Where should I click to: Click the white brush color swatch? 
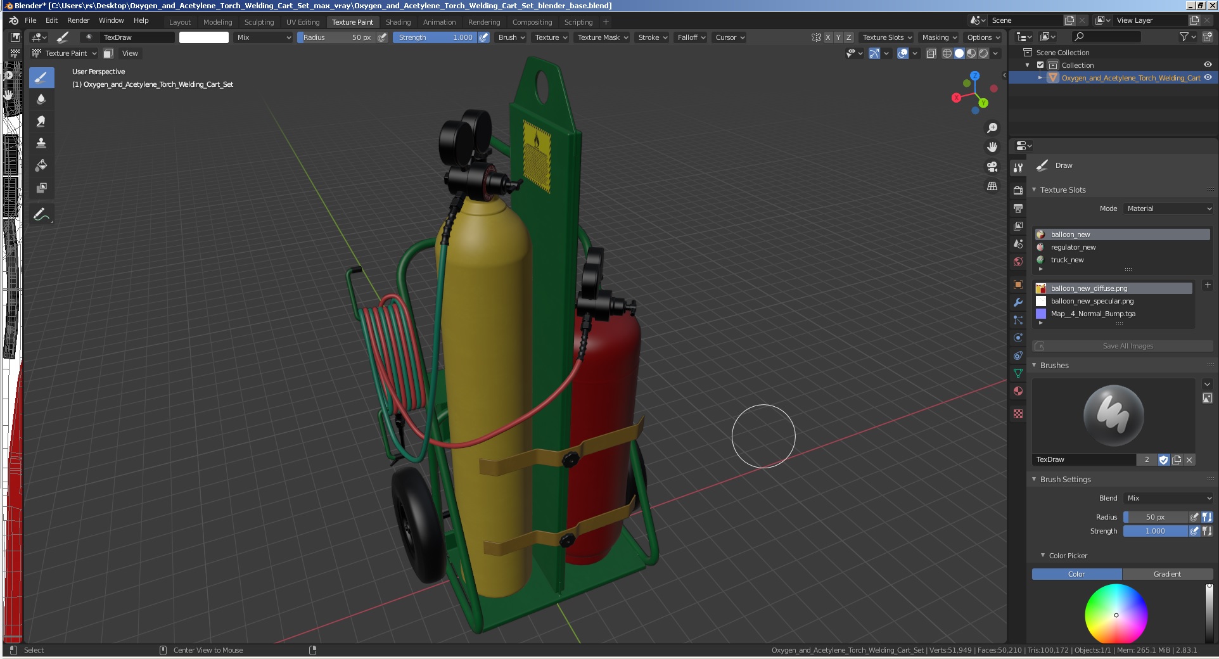[204, 37]
